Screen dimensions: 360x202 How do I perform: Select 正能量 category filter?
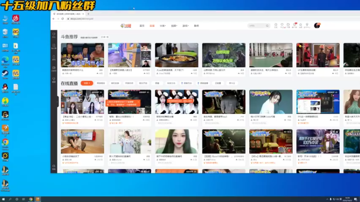tap(218, 83)
